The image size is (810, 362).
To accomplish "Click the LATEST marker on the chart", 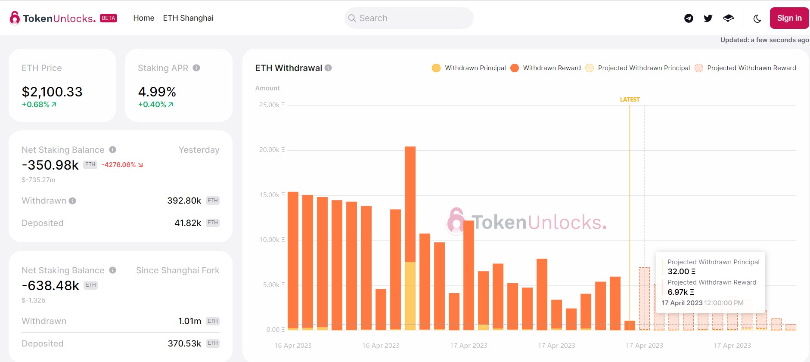I will (x=629, y=99).
